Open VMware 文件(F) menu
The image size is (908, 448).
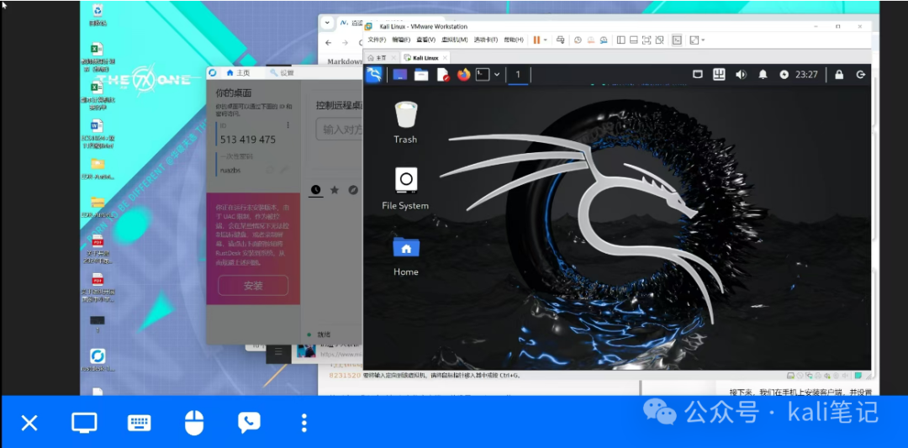coord(377,40)
